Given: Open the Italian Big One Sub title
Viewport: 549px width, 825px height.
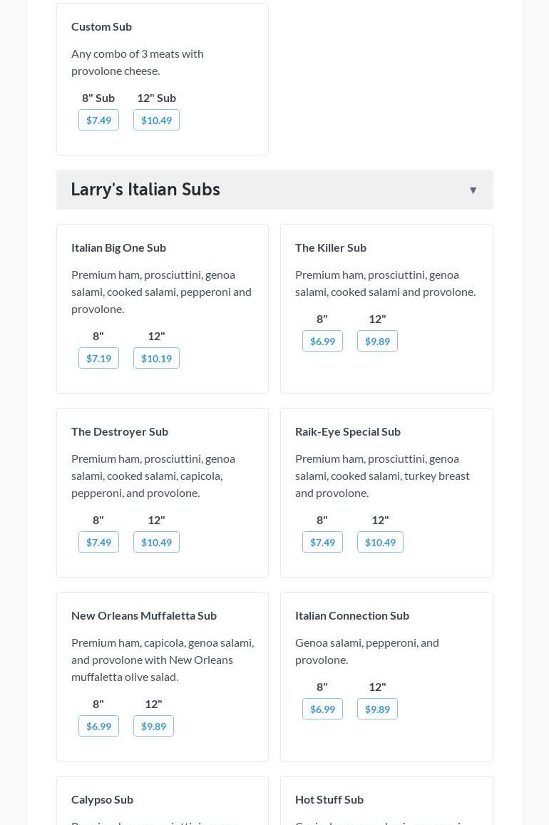Looking at the screenshot, I should tap(118, 247).
